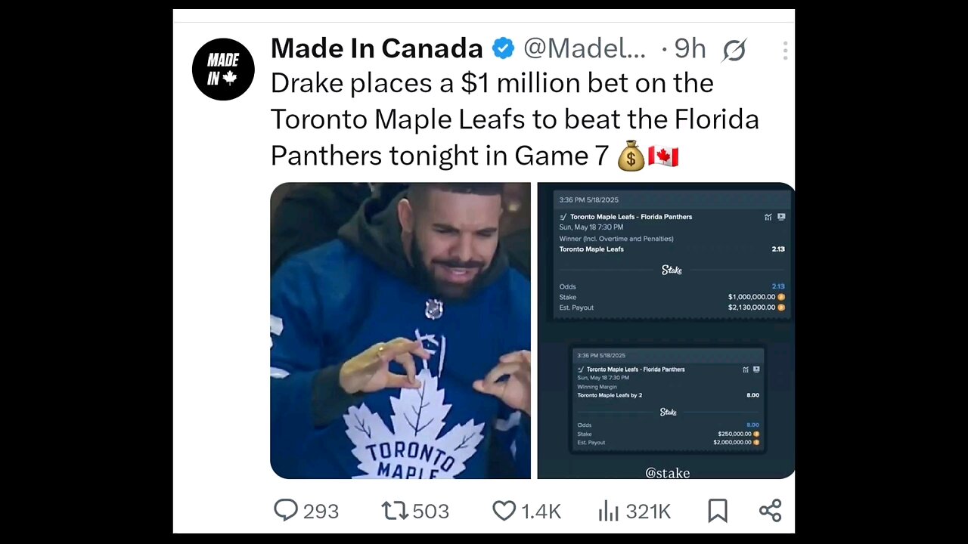Click the 1.4K likes count
Screen dimensions: 968x544
click(x=541, y=512)
